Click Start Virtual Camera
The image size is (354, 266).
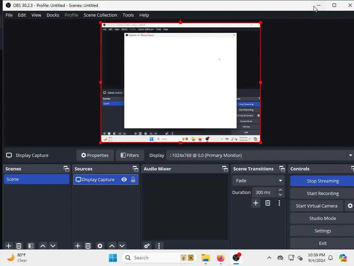pyautogui.click(x=317, y=206)
